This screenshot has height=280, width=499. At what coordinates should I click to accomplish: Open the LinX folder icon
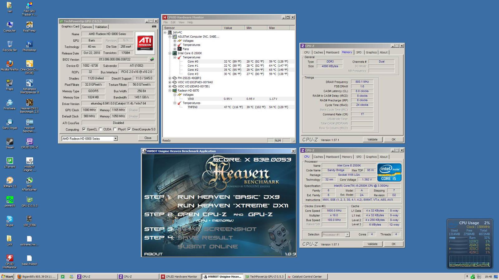click(x=10, y=240)
